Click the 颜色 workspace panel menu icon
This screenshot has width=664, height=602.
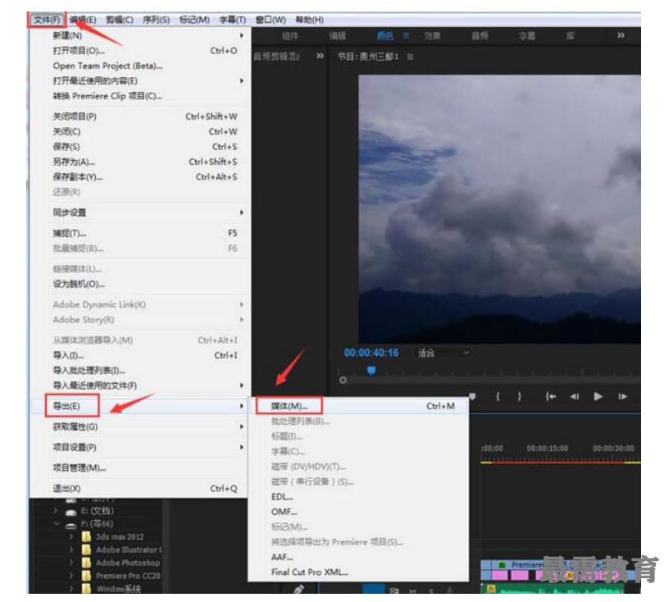pyautogui.click(x=406, y=36)
